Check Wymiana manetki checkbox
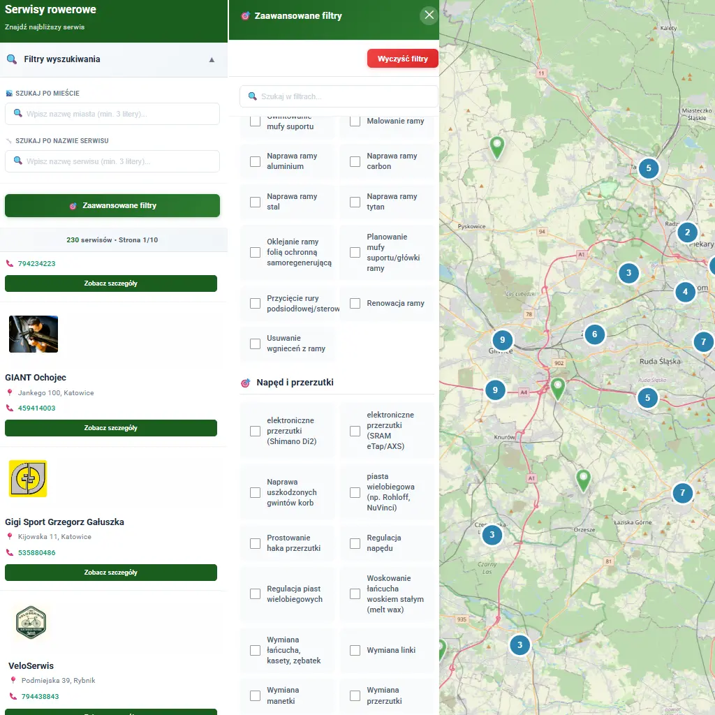Viewport: 715px width, 715px height. click(256, 695)
